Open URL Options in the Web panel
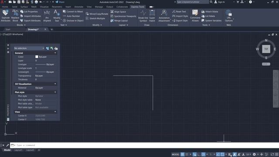 [x=228, y=16]
